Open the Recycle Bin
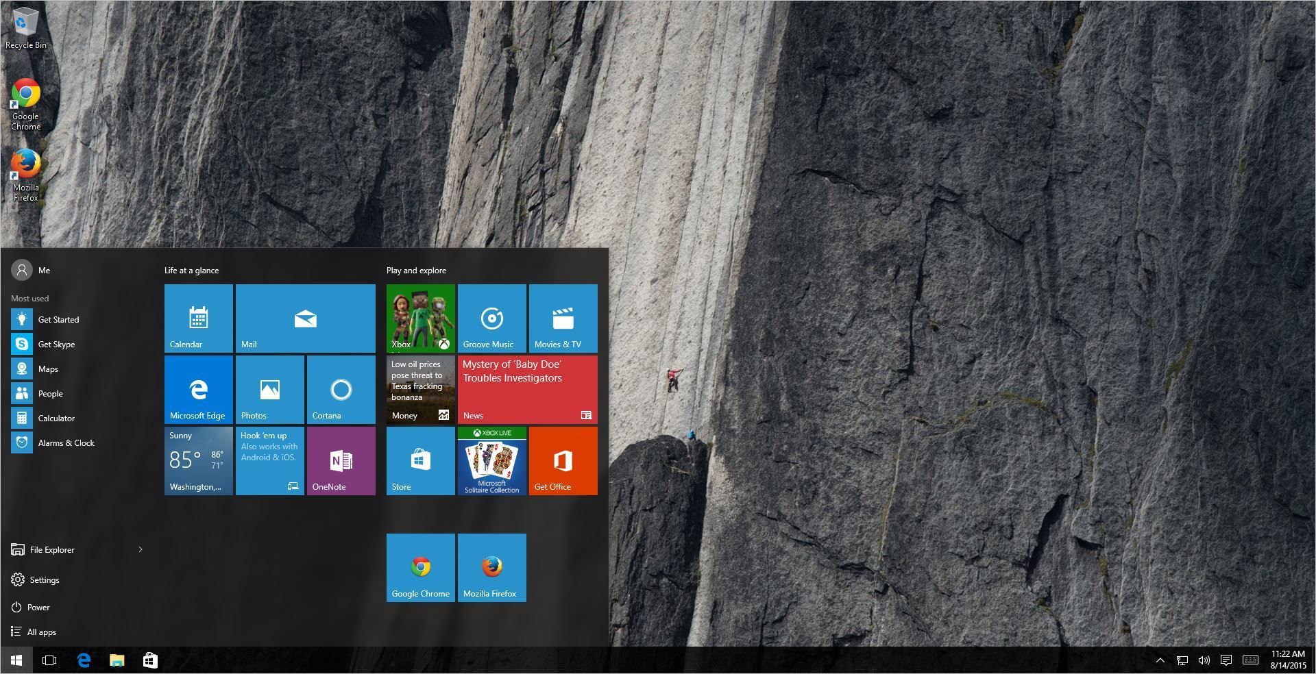This screenshot has width=1316, height=674. tap(25, 21)
